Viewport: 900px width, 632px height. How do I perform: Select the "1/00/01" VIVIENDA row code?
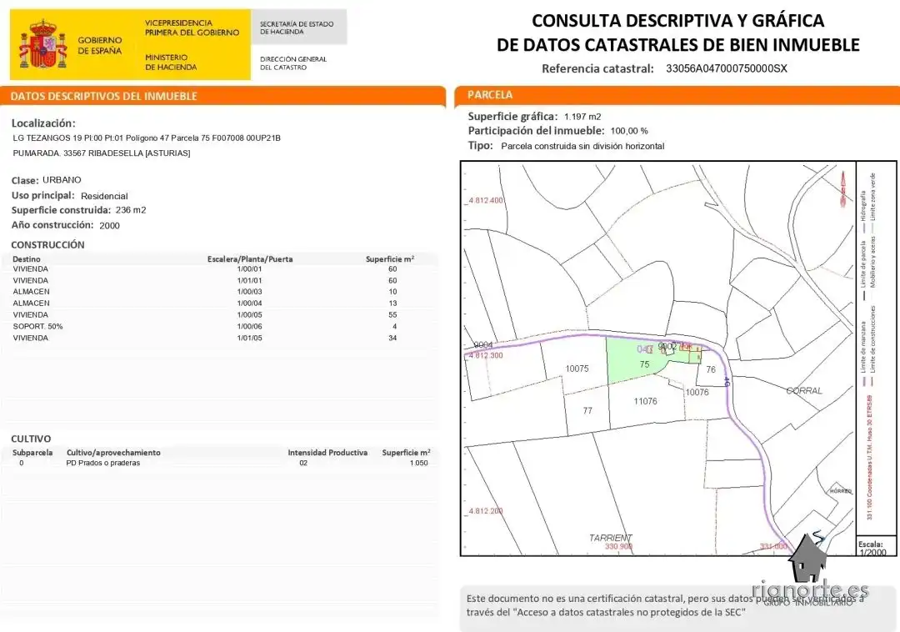[x=249, y=268]
